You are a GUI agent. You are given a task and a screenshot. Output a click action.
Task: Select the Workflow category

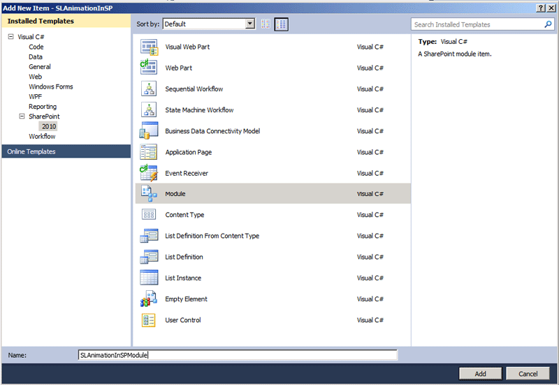(x=42, y=137)
